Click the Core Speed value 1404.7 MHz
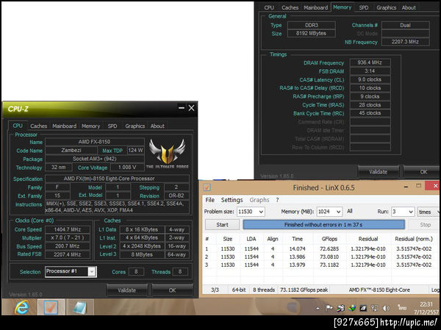This screenshot has width=441, height=330. [68, 229]
